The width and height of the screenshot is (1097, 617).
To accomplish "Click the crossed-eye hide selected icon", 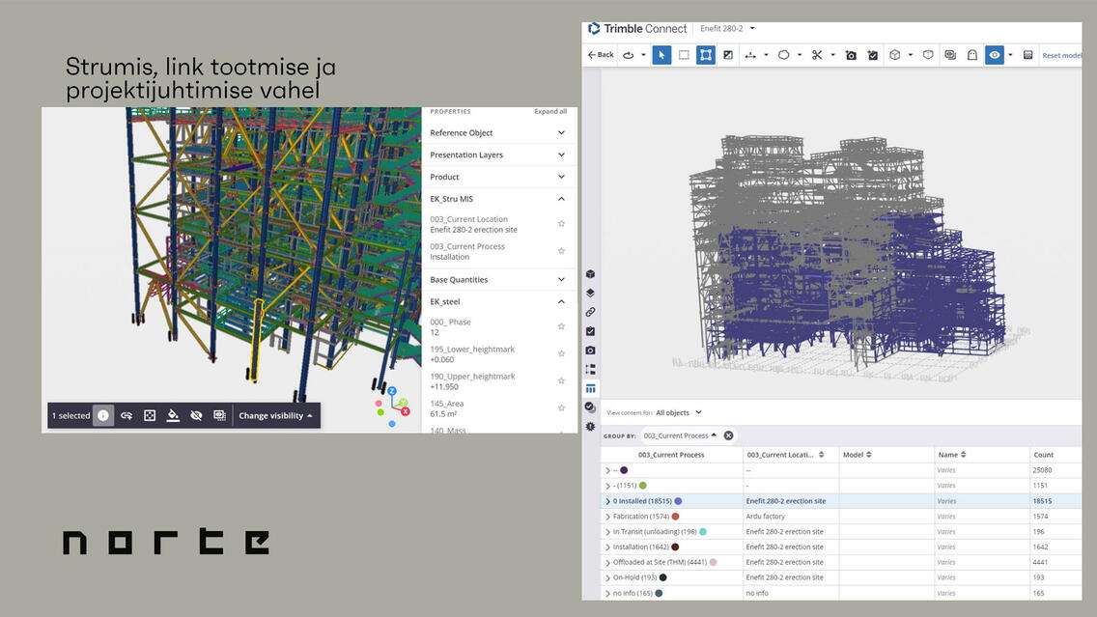I will click(197, 415).
